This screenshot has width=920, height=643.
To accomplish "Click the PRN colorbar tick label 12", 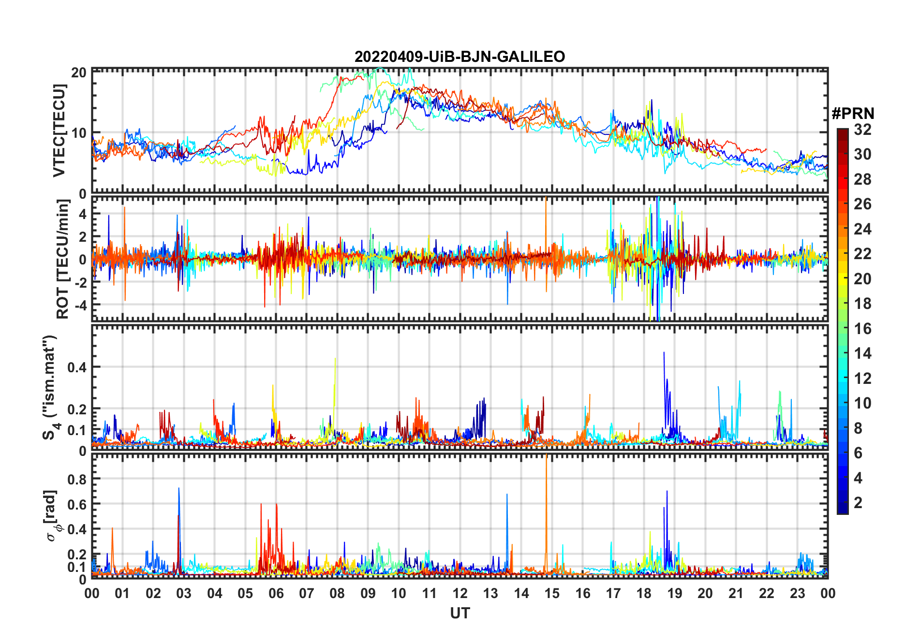I will coord(862,378).
